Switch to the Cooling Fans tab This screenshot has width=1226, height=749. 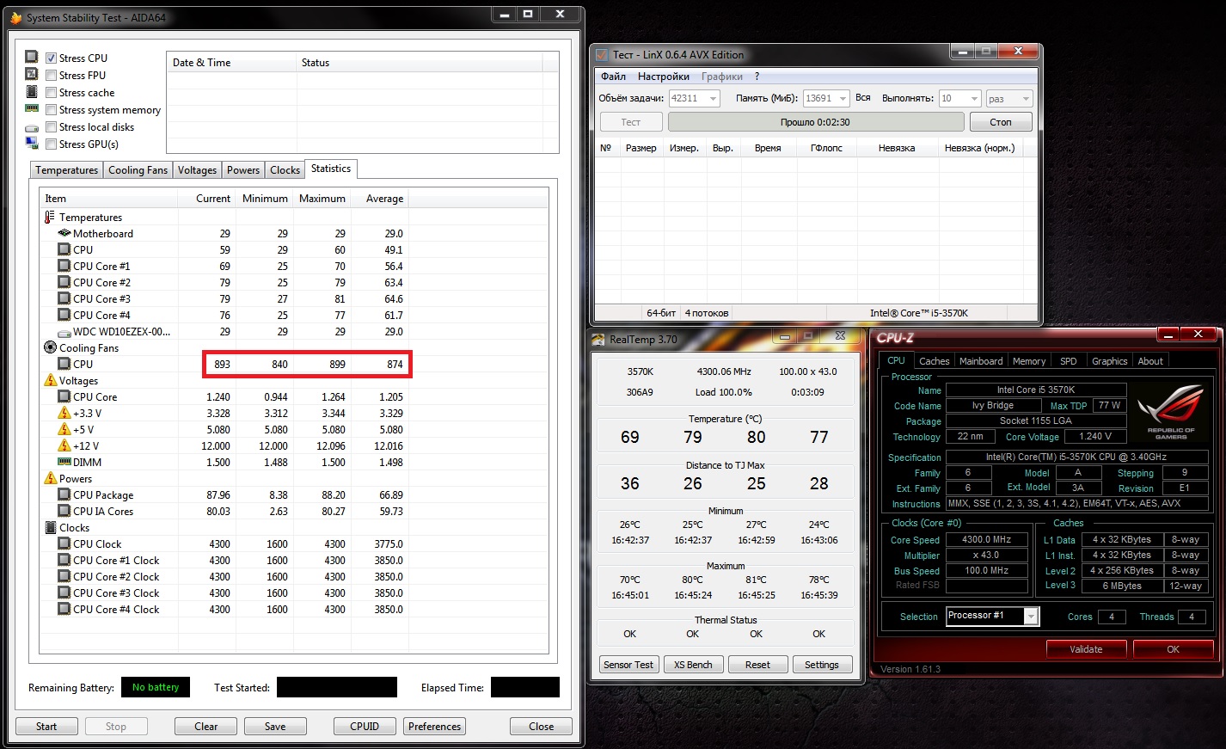coord(138,170)
